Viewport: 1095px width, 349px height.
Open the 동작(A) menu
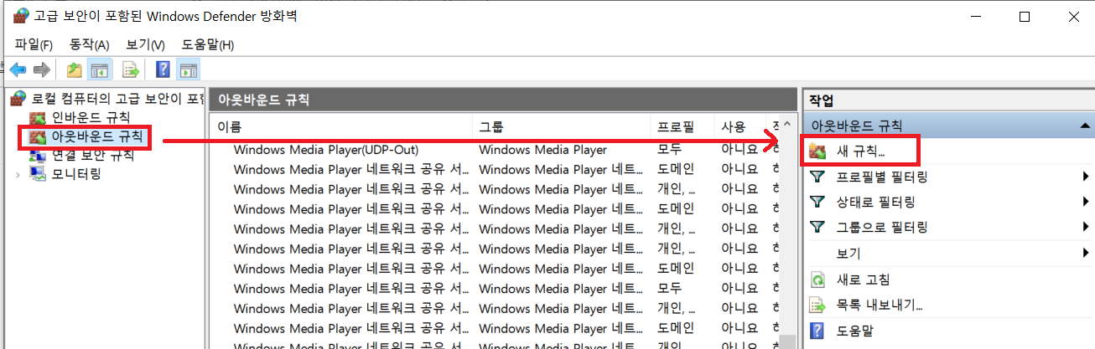click(x=90, y=44)
